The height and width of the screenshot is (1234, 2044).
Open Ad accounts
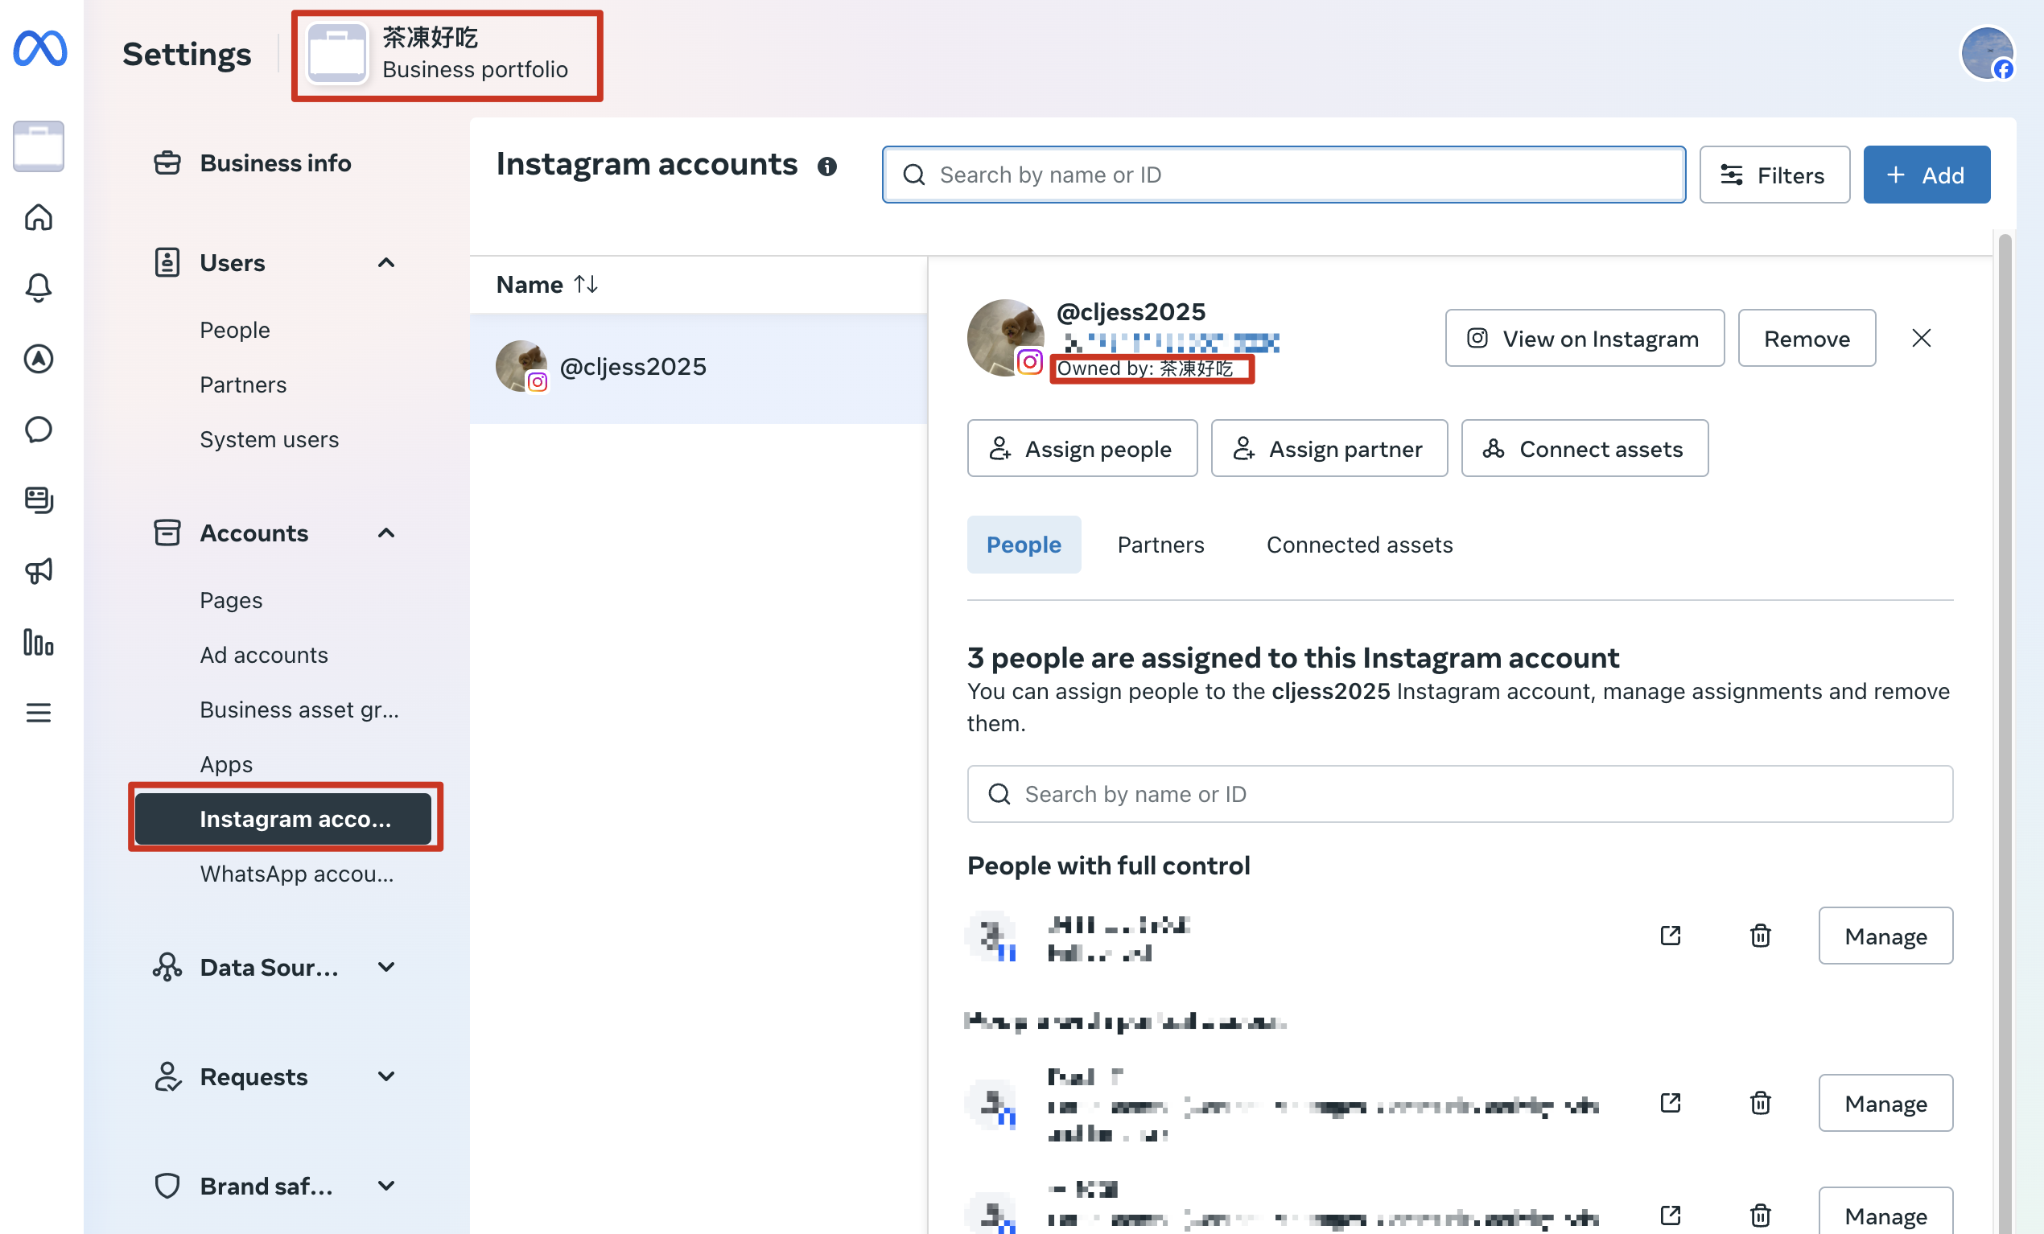[264, 655]
